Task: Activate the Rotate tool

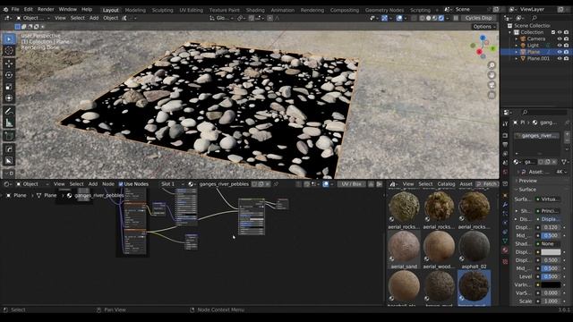Action: pyautogui.click(x=9, y=75)
